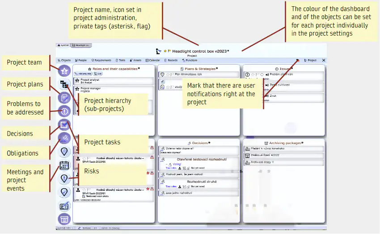Open the Project hierarchy sidebar icon
Image resolution: width=380 pixels, height=234 pixels.
click(64, 84)
